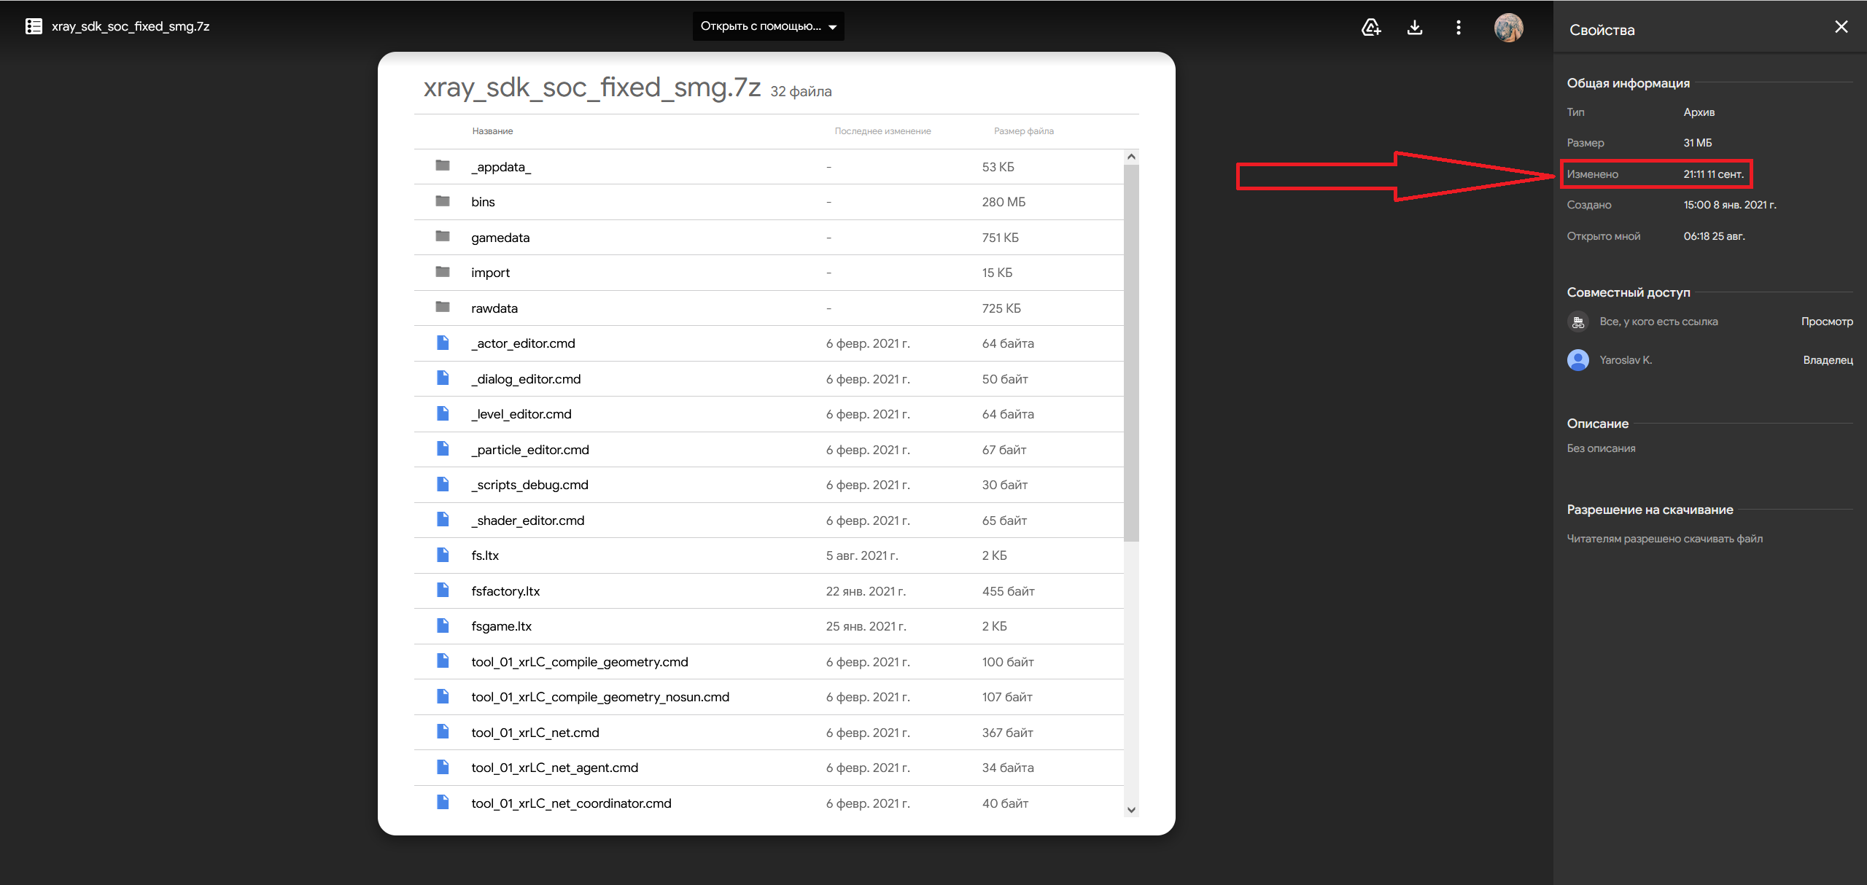Click the '06:18 25 авг.' opened value
This screenshot has width=1867, height=885.
point(1714,236)
